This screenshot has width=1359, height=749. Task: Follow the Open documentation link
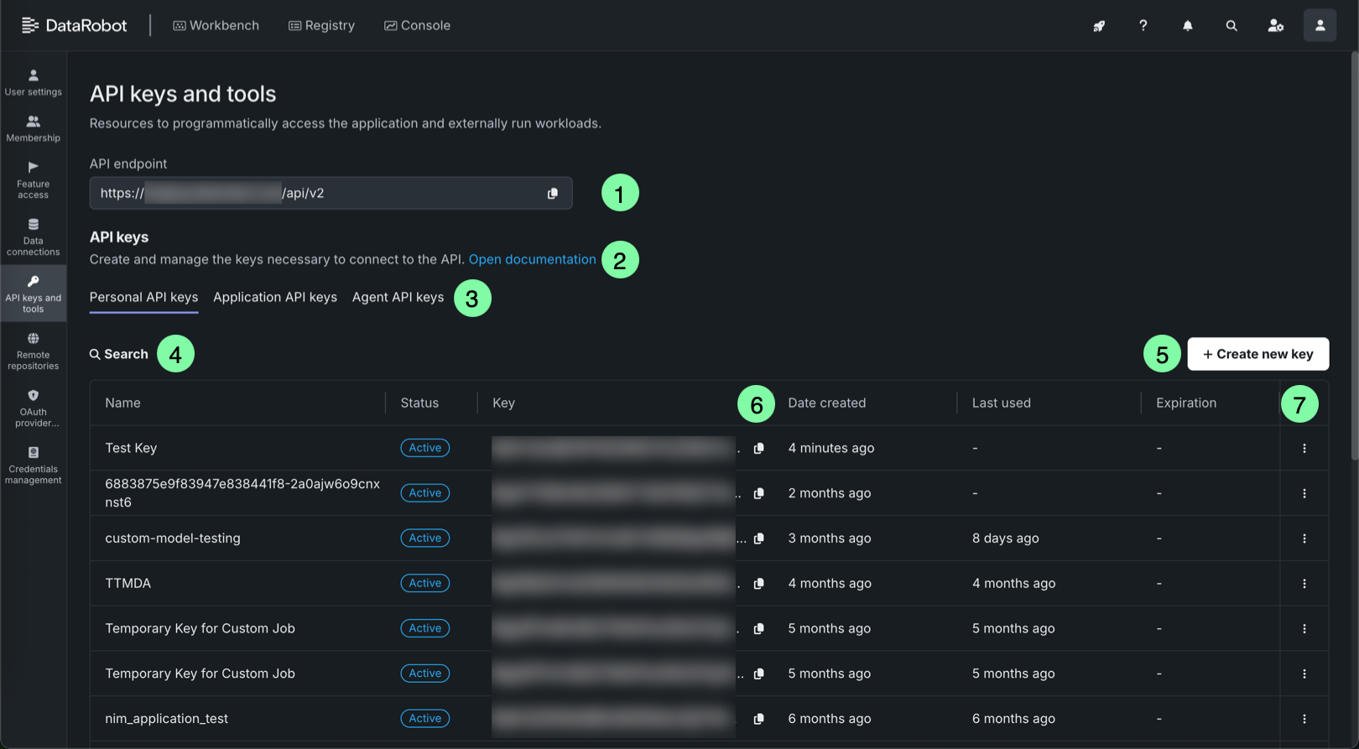coord(532,260)
